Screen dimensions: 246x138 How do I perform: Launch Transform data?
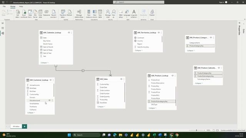pyautogui.click(x=63, y=14)
